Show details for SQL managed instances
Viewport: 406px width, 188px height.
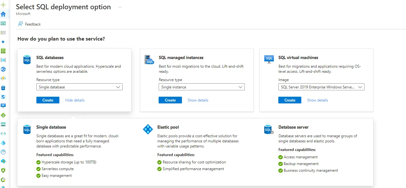(198, 100)
